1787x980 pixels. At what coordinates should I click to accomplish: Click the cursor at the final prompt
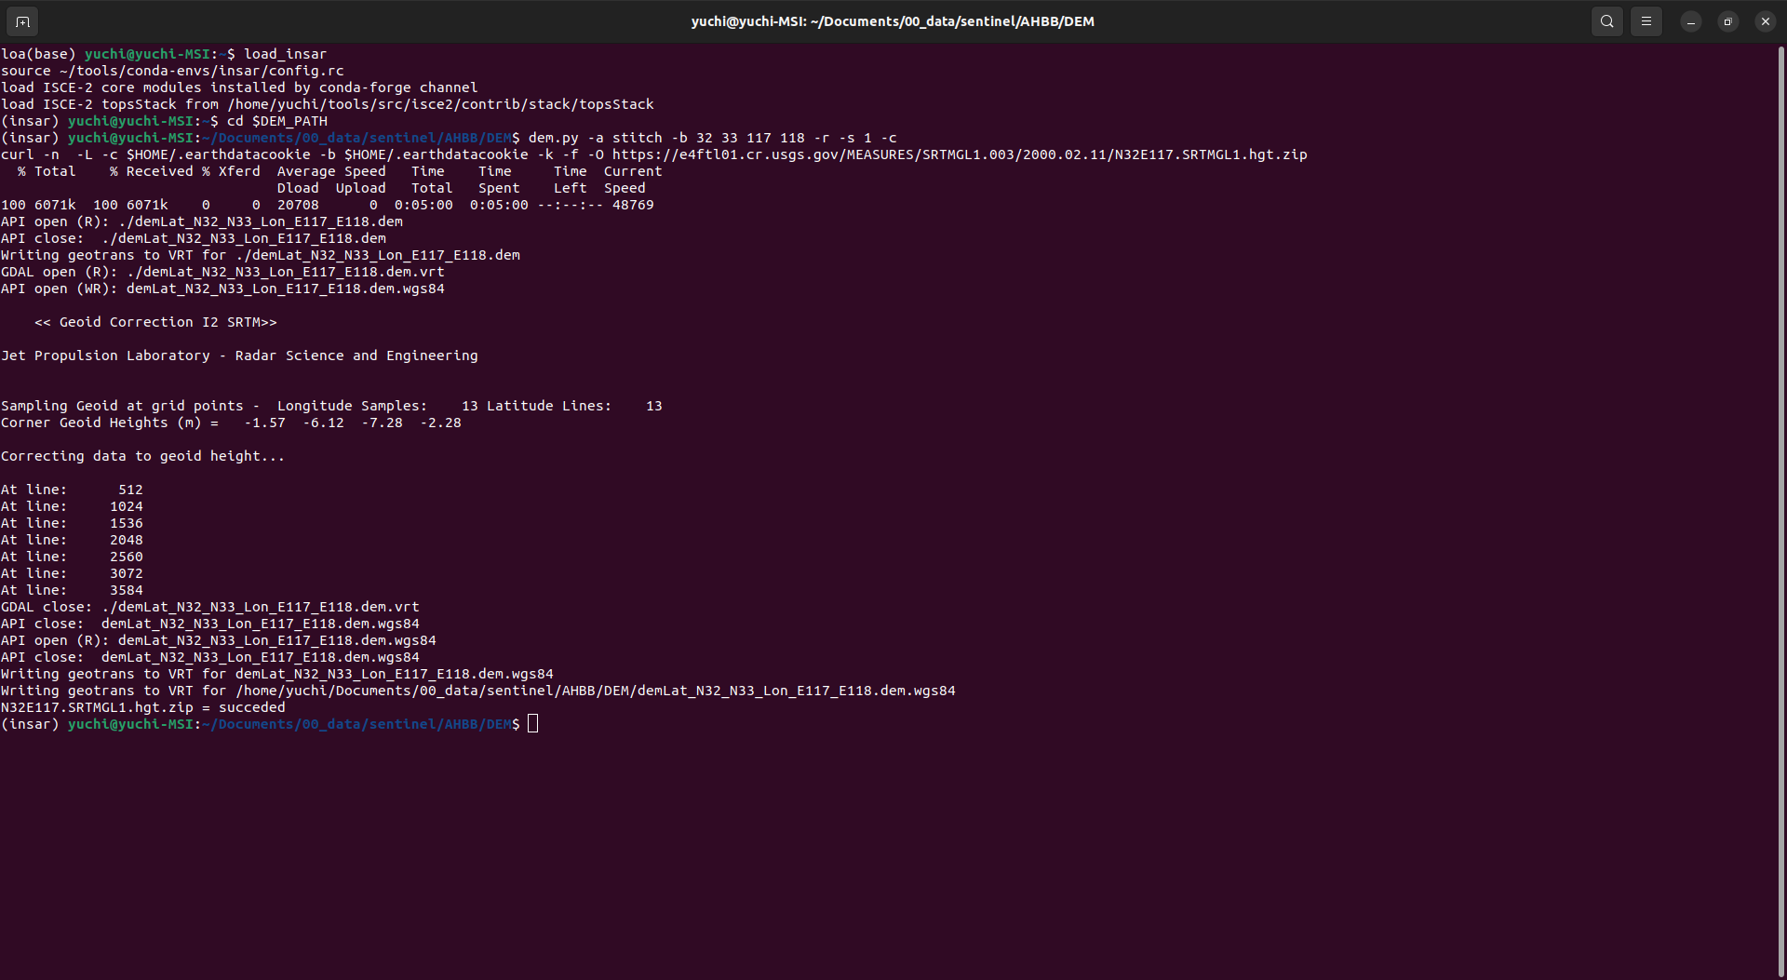coord(532,724)
